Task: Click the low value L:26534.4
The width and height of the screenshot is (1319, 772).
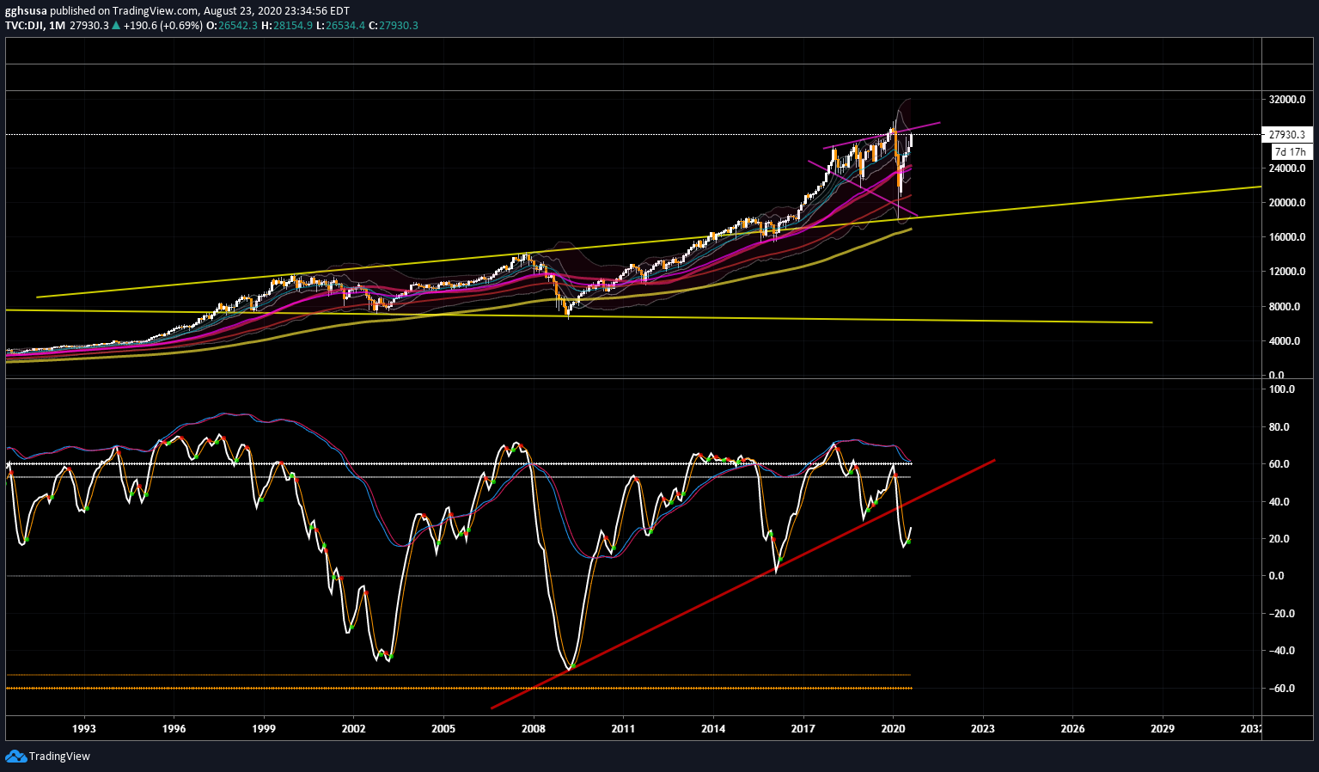Action: pyautogui.click(x=341, y=26)
